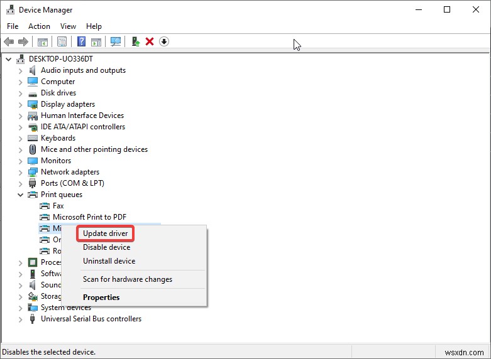
Task: Click the Computer monitor icon
Action: 33,82
